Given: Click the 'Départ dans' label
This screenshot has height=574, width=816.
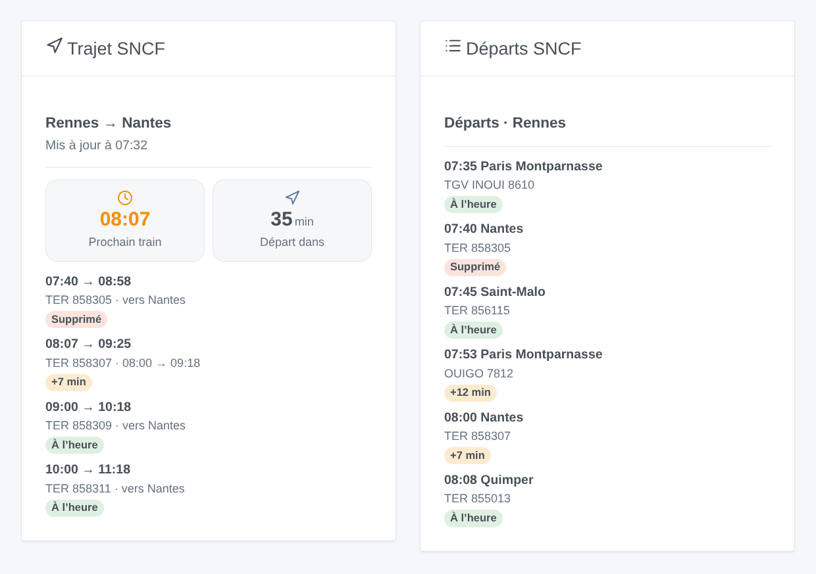Looking at the screenshot, I should (292, 242).
